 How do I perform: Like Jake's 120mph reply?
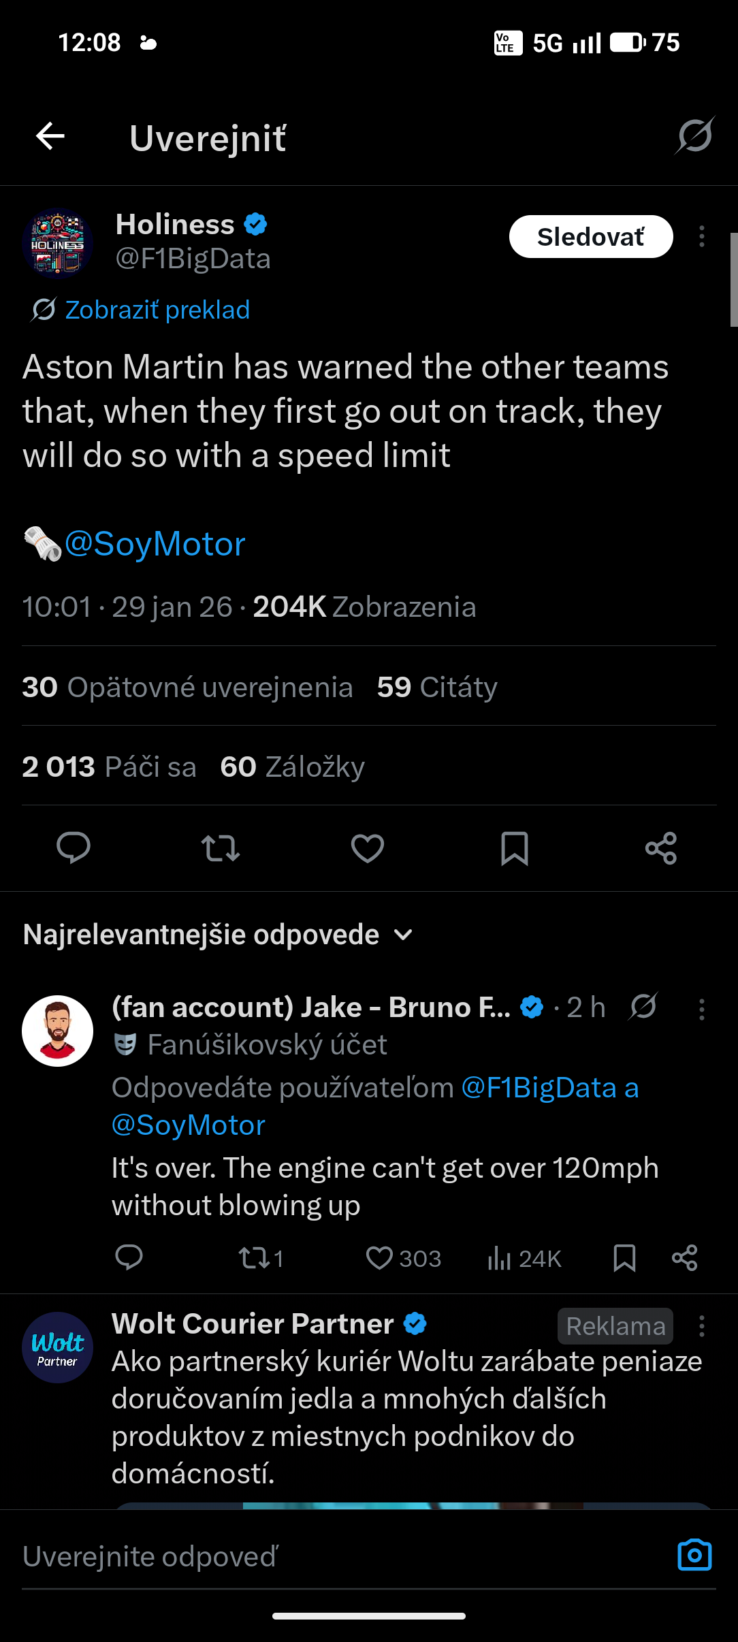pyautogui.click(x=379, y=1258)
